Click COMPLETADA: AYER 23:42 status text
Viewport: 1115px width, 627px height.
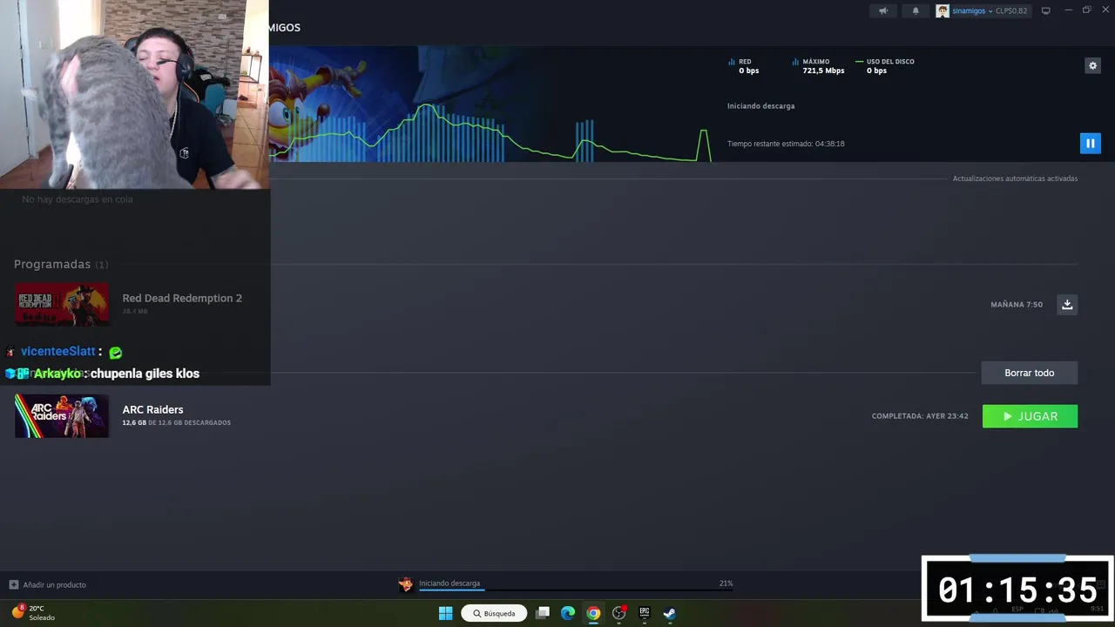point(920,416)
